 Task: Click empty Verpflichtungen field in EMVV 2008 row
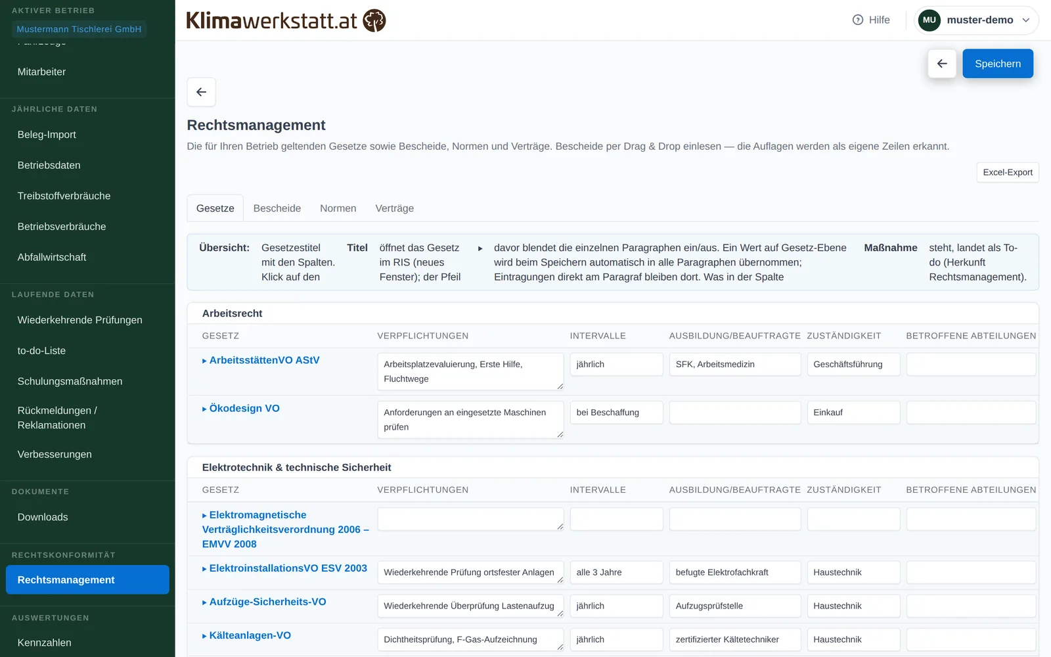pos(470,519)
